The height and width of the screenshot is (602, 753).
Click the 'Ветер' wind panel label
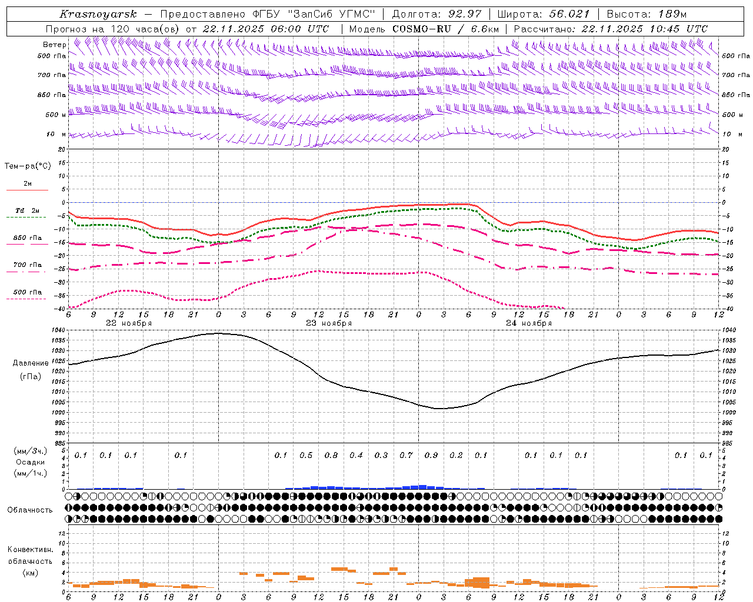click(54, 45)
